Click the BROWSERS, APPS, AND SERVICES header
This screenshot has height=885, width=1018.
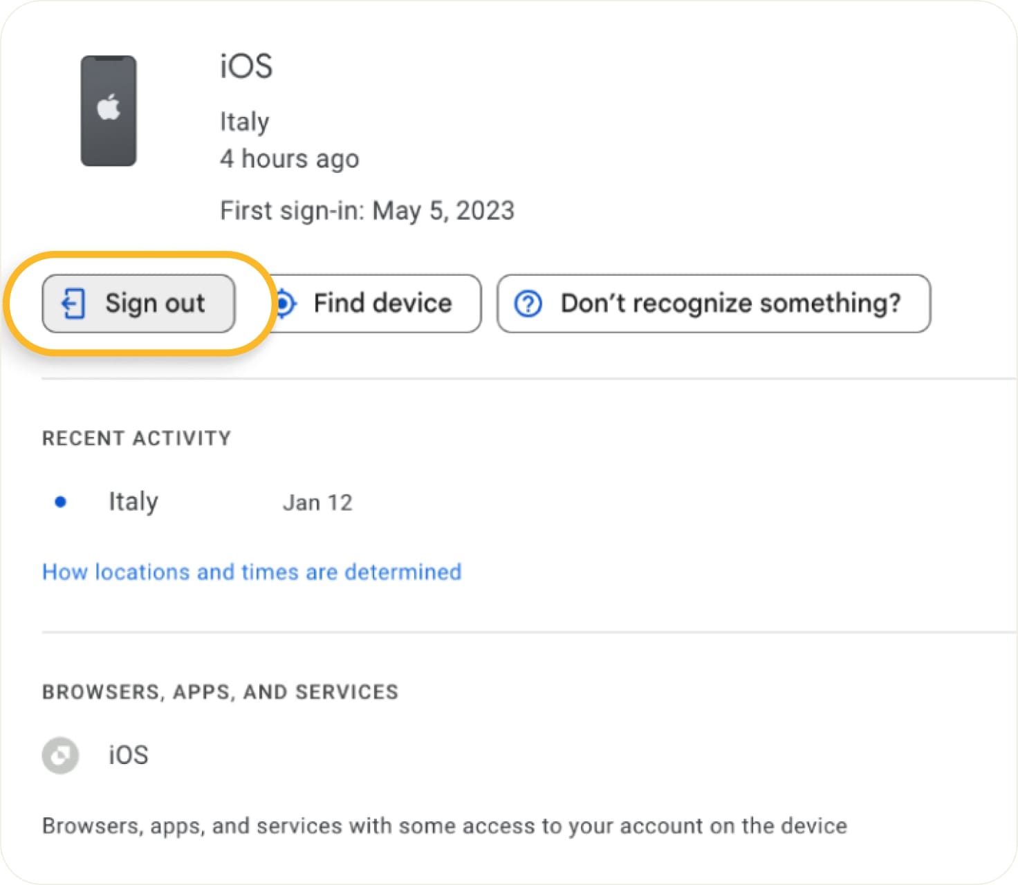pyautogui.click(x=220, y=691)
